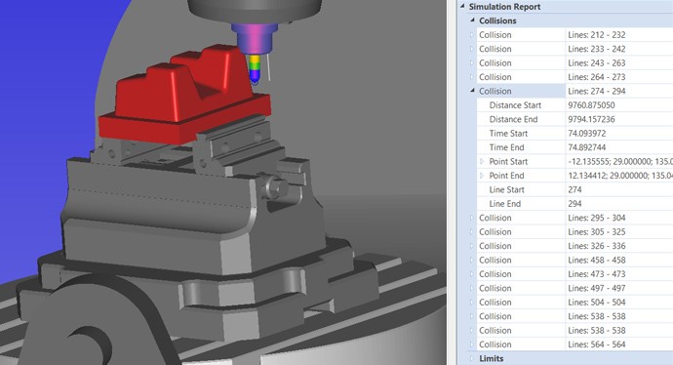Expand the Point End coordinates row
This screenshot has height=365, width=673.
482,176
